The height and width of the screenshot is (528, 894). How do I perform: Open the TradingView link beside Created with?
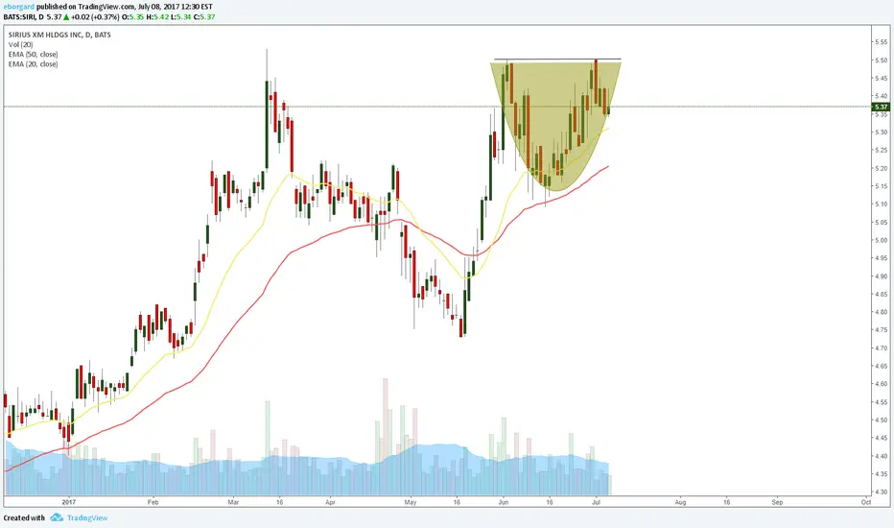[87, 517]
